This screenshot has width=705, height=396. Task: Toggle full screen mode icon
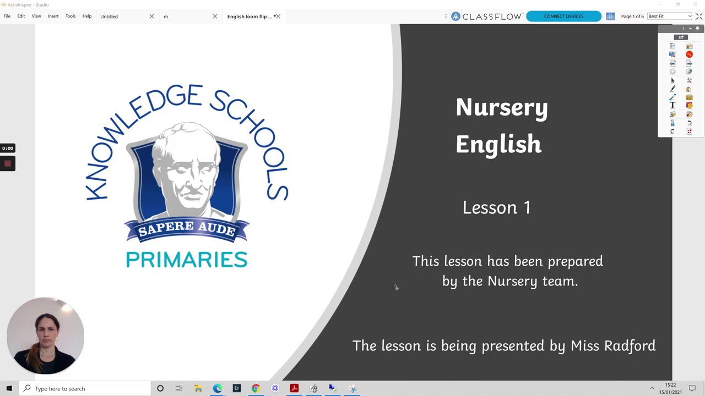699,16
